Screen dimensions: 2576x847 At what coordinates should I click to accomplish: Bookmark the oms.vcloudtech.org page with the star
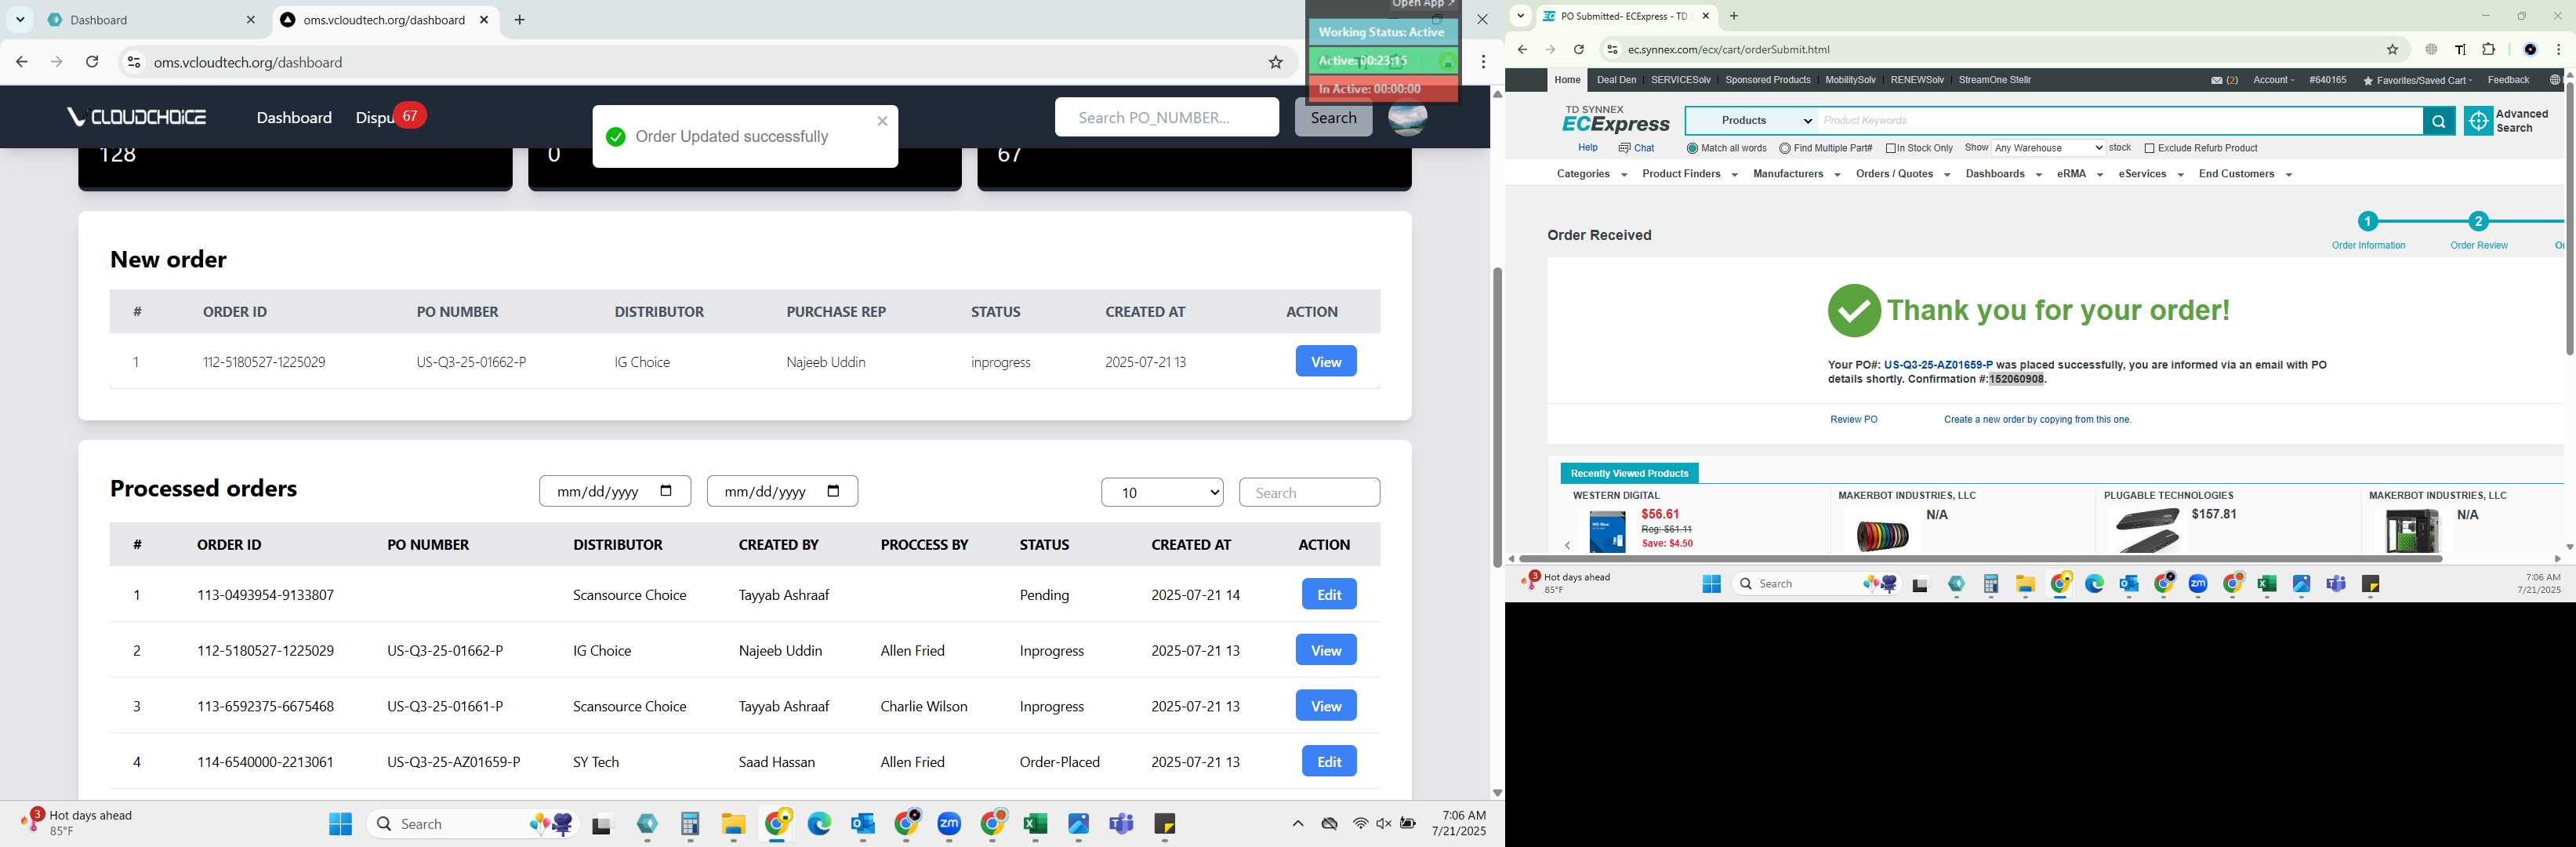[x=1275, y=62]
